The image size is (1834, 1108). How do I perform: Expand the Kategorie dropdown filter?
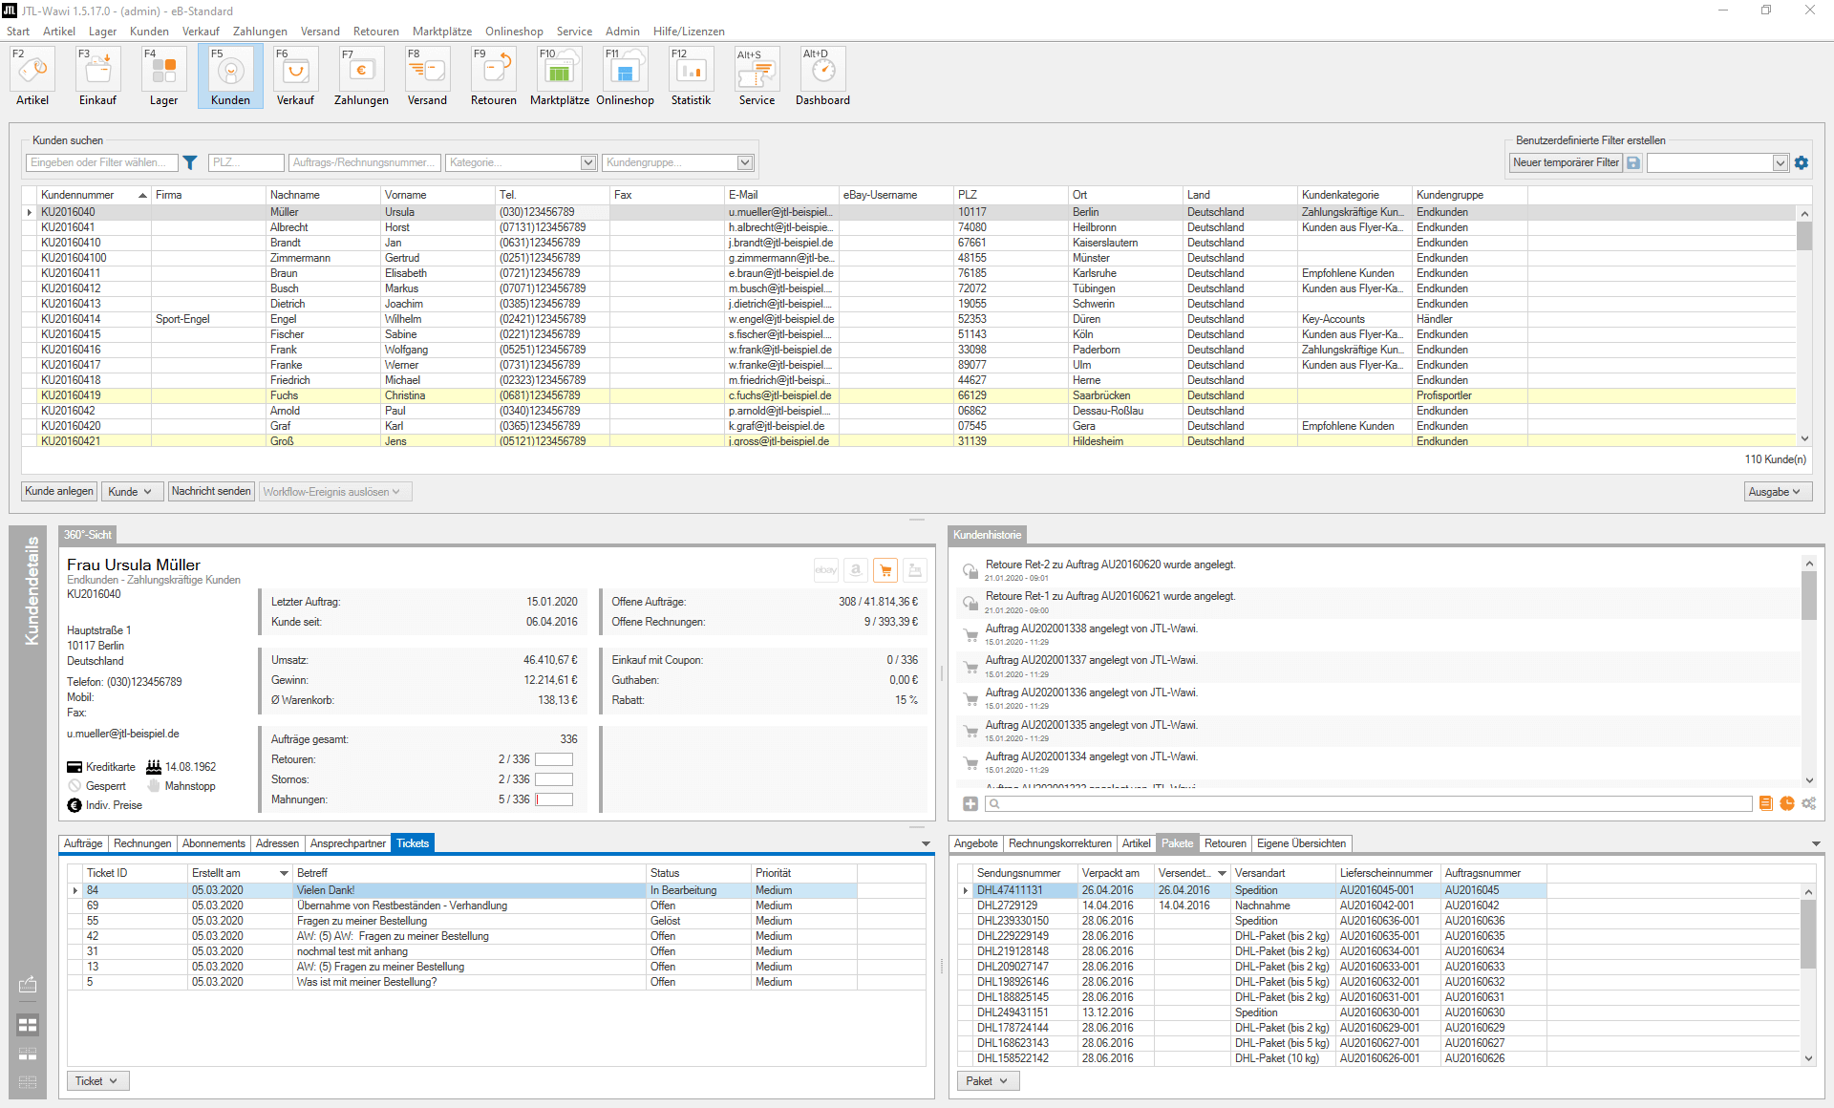[588, 162]
